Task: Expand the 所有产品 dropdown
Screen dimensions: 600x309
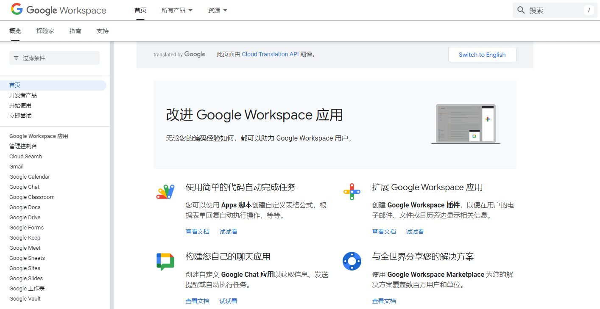Action: coord(177,10)
